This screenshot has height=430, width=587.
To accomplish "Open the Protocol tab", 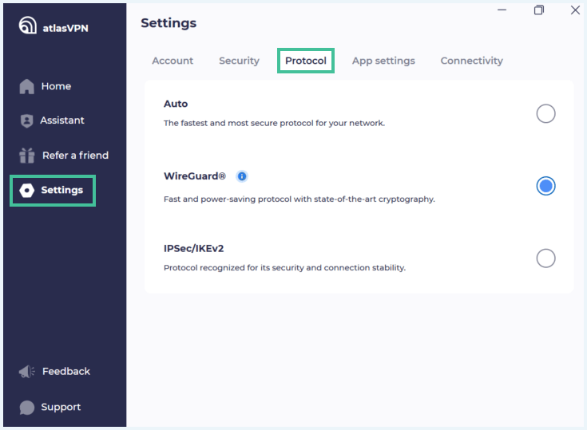I will pyautogui.click(x=306, y=61).
